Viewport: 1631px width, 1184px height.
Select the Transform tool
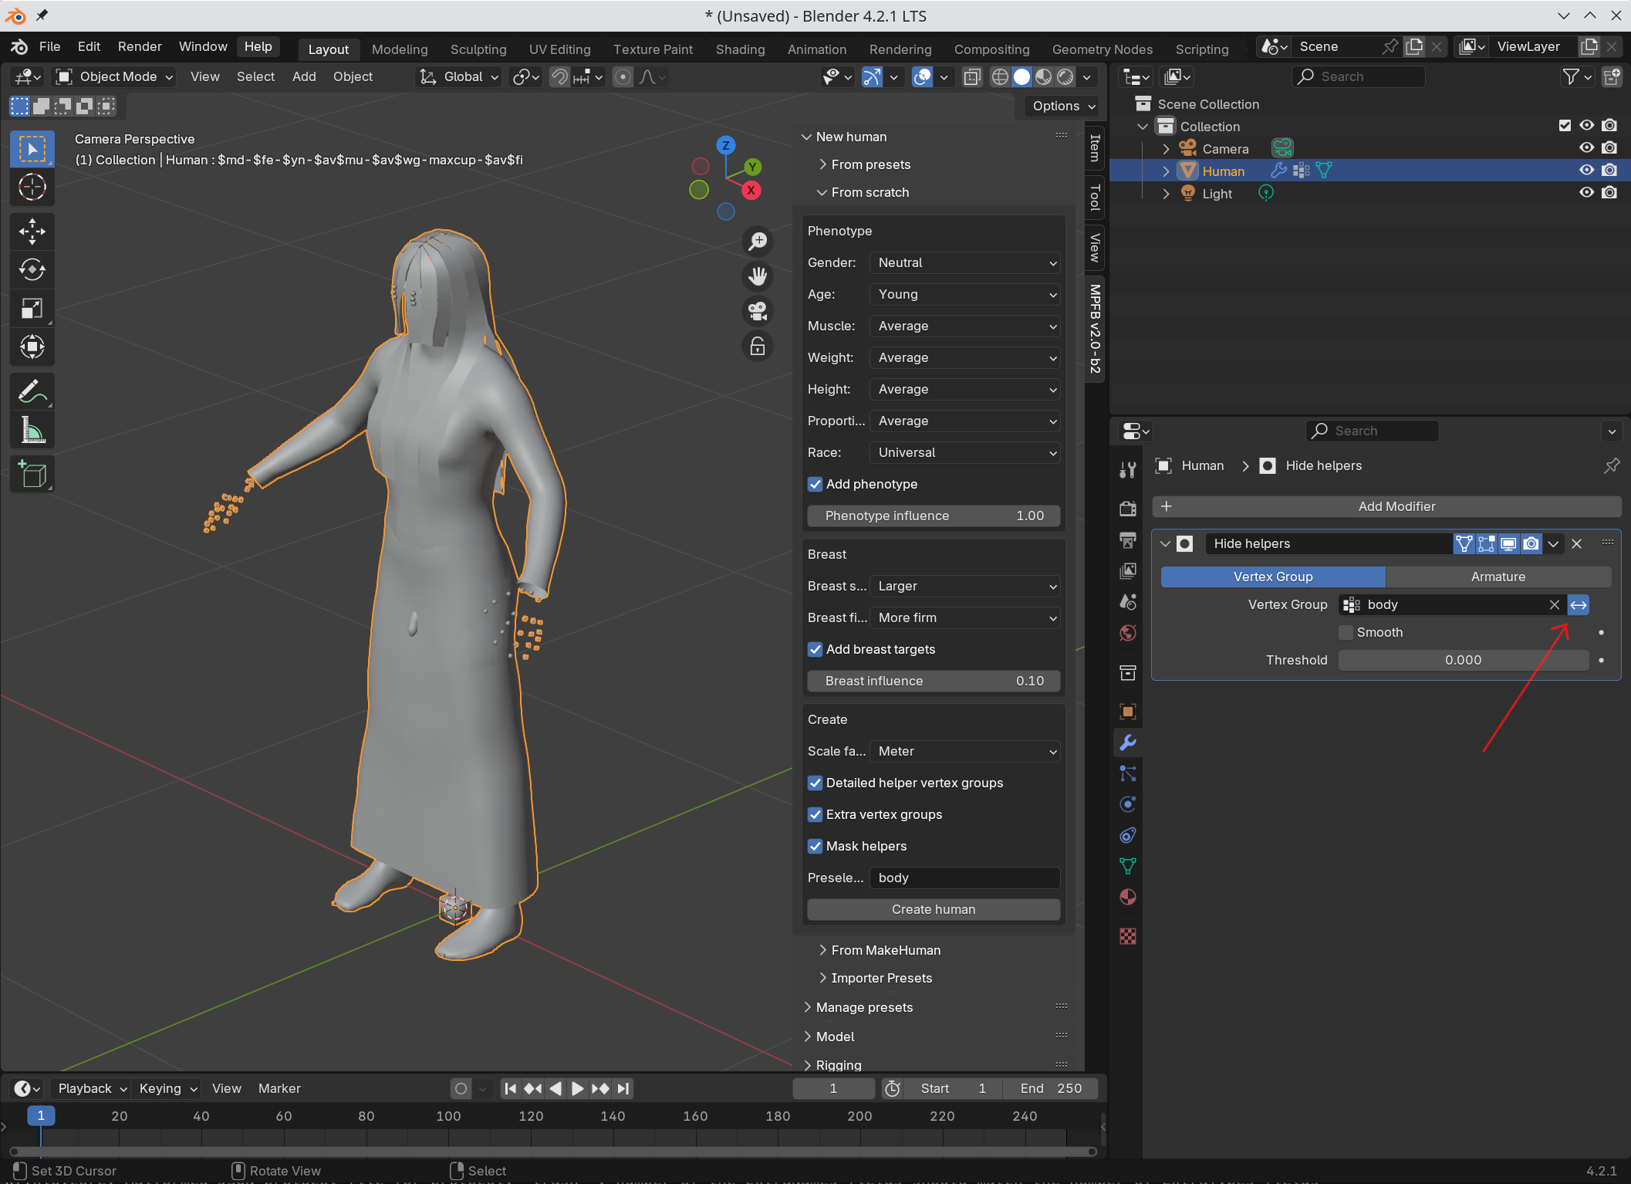point(32,347)
